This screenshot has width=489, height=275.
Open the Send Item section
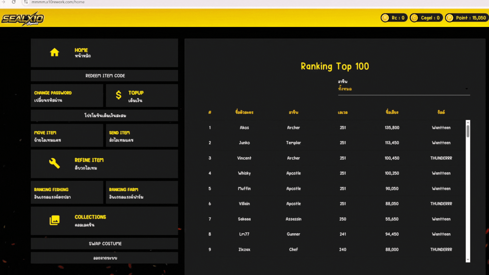coord(142,136)
